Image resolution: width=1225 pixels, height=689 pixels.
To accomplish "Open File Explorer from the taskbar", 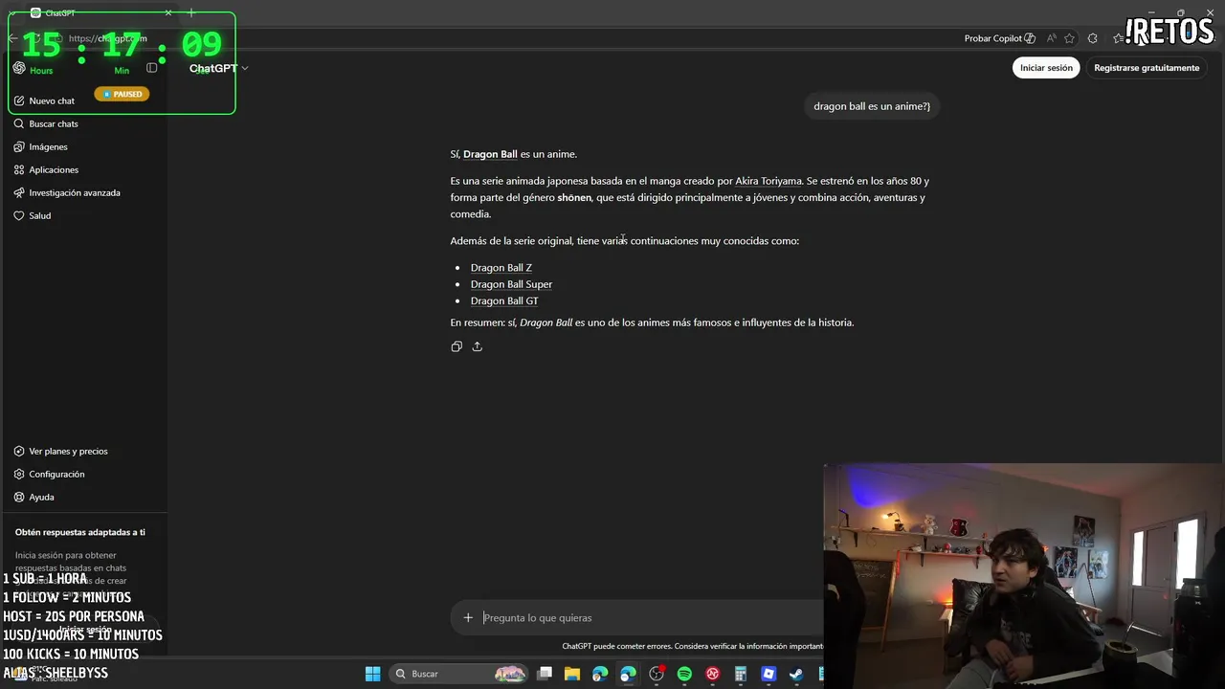I will click(x=572, y=674).
